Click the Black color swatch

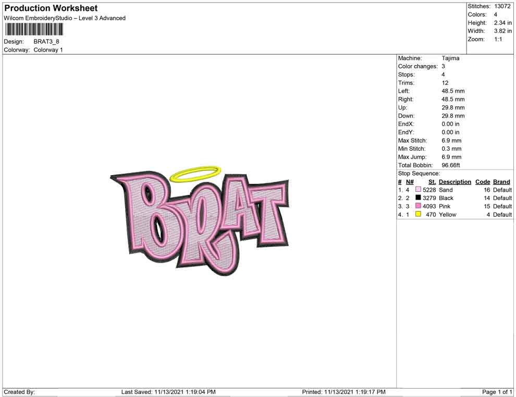pos(418,197)
